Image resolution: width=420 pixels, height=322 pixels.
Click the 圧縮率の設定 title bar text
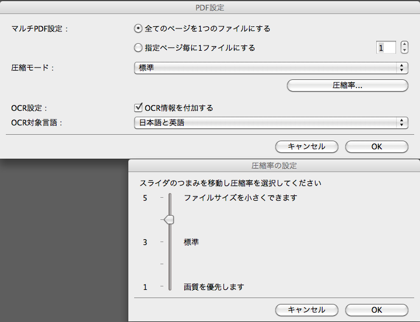point(274,166)
